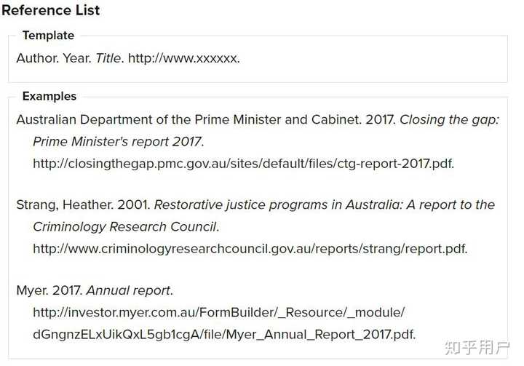Click the 知乎用户 watermark
Image resolution: width=524 pixels, height=366 pixels.
477,346
